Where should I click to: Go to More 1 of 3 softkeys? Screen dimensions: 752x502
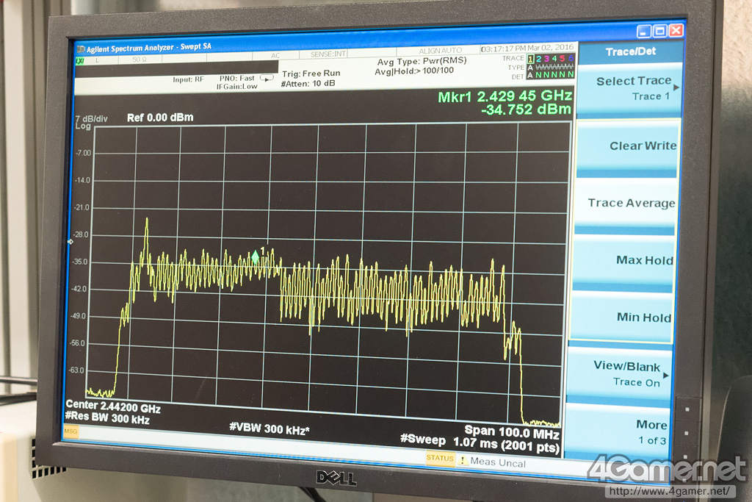[x=617, y=432]
